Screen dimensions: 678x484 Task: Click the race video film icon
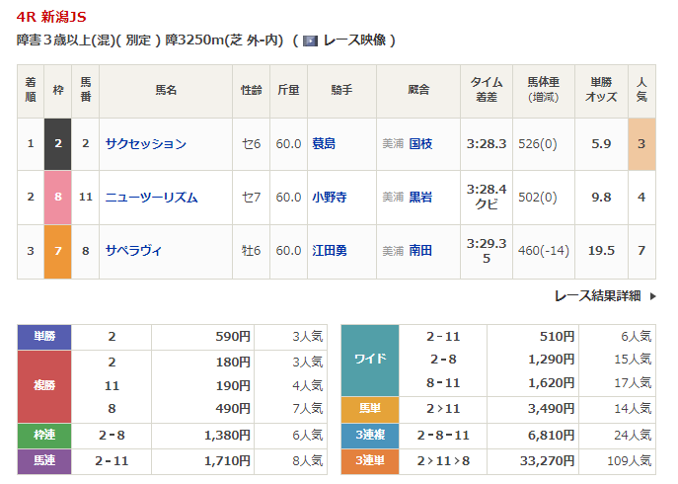(309, 40)
